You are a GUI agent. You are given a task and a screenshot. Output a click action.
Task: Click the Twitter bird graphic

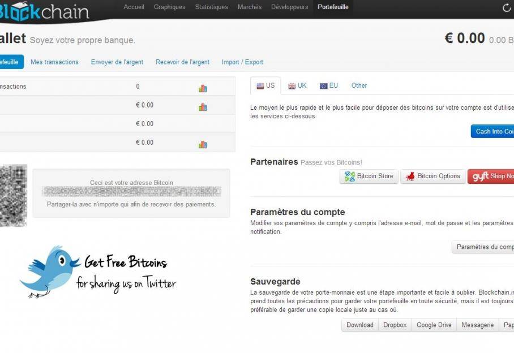[50, 272]
